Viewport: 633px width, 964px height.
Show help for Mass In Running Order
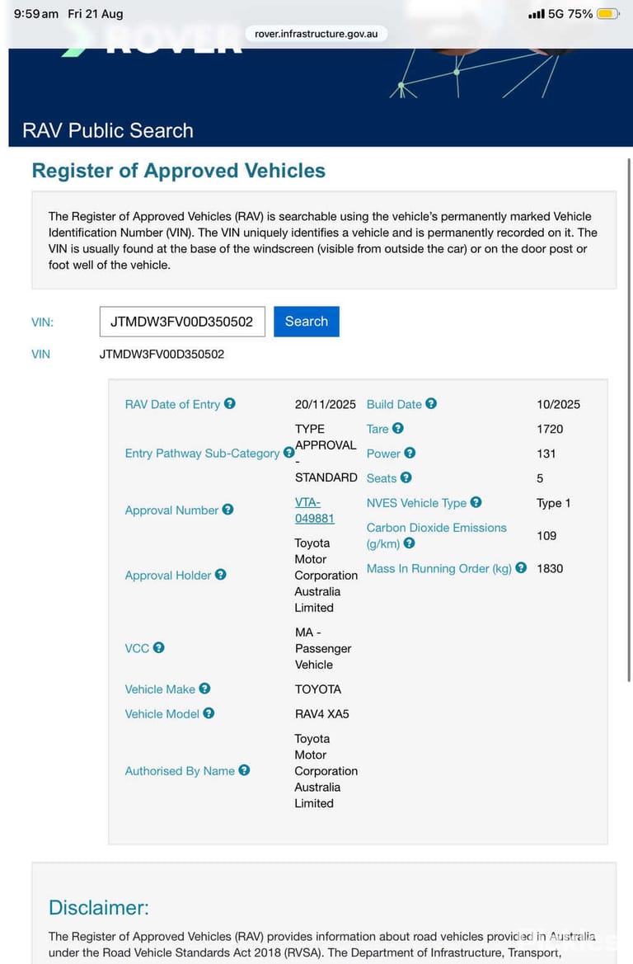pos(521,567)
